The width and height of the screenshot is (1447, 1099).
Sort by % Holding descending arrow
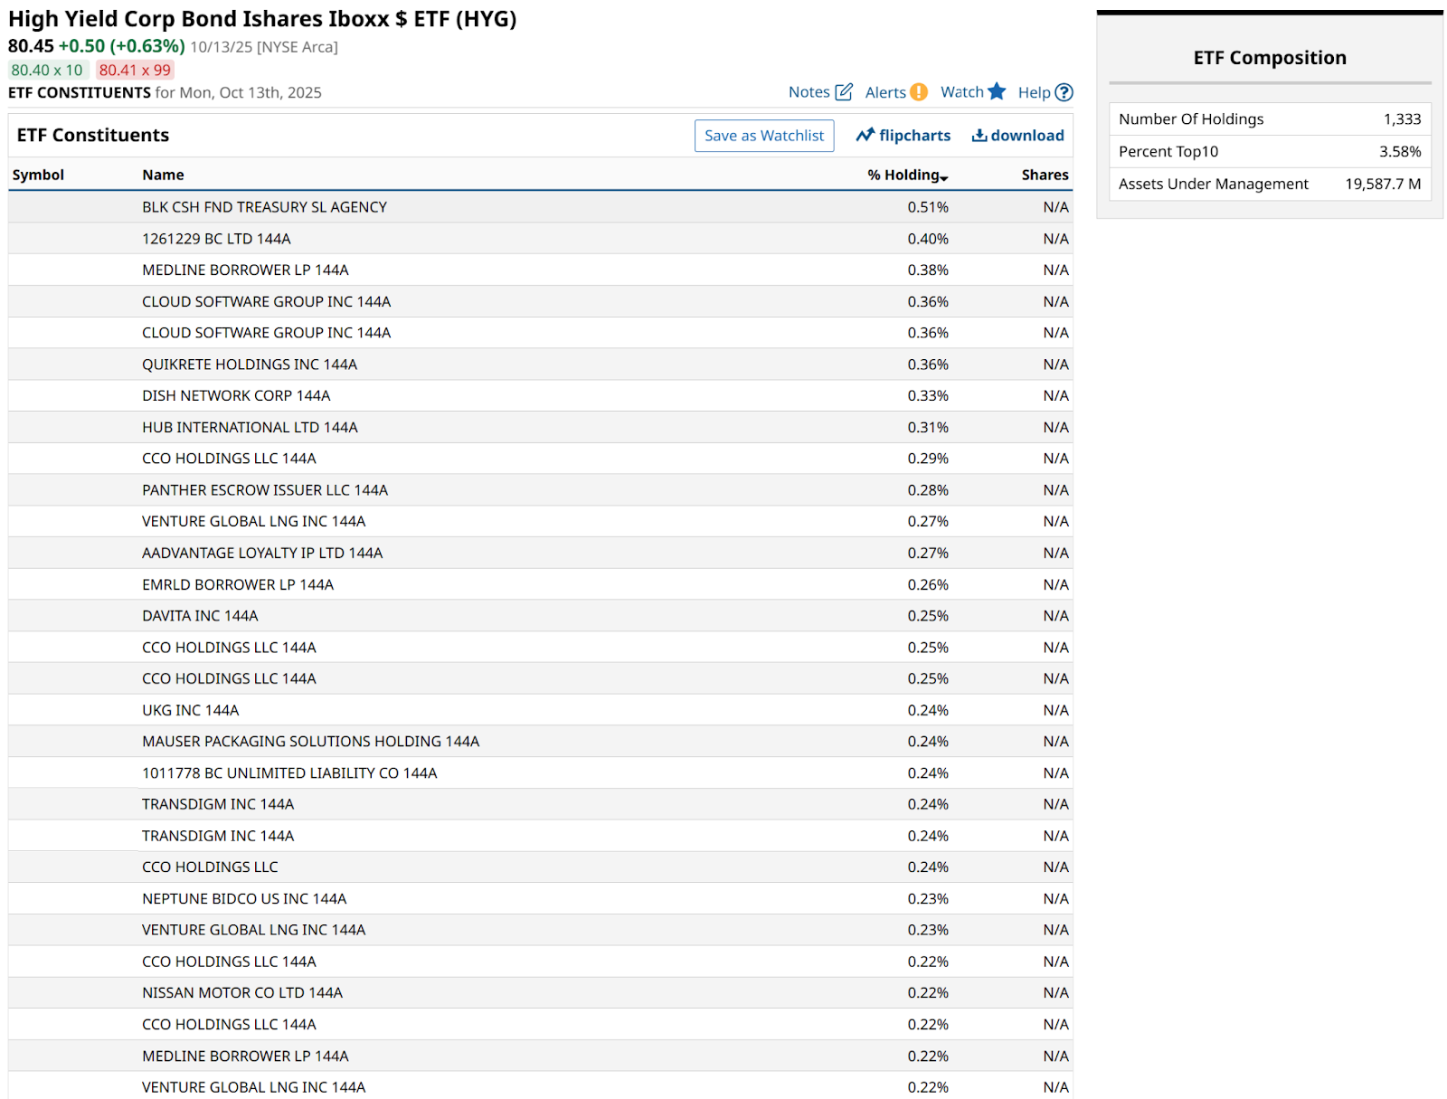click(944, 178)
